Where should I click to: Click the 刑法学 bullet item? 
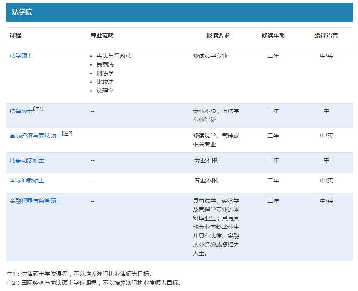[105, 73]
